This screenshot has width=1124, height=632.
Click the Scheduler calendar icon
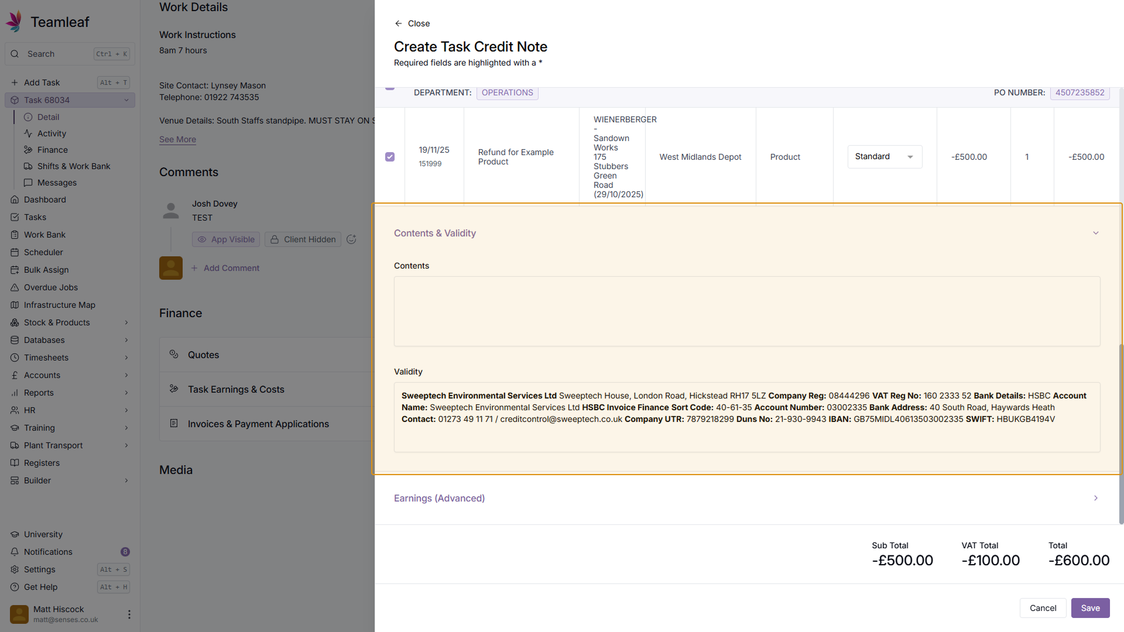[15, 252]
